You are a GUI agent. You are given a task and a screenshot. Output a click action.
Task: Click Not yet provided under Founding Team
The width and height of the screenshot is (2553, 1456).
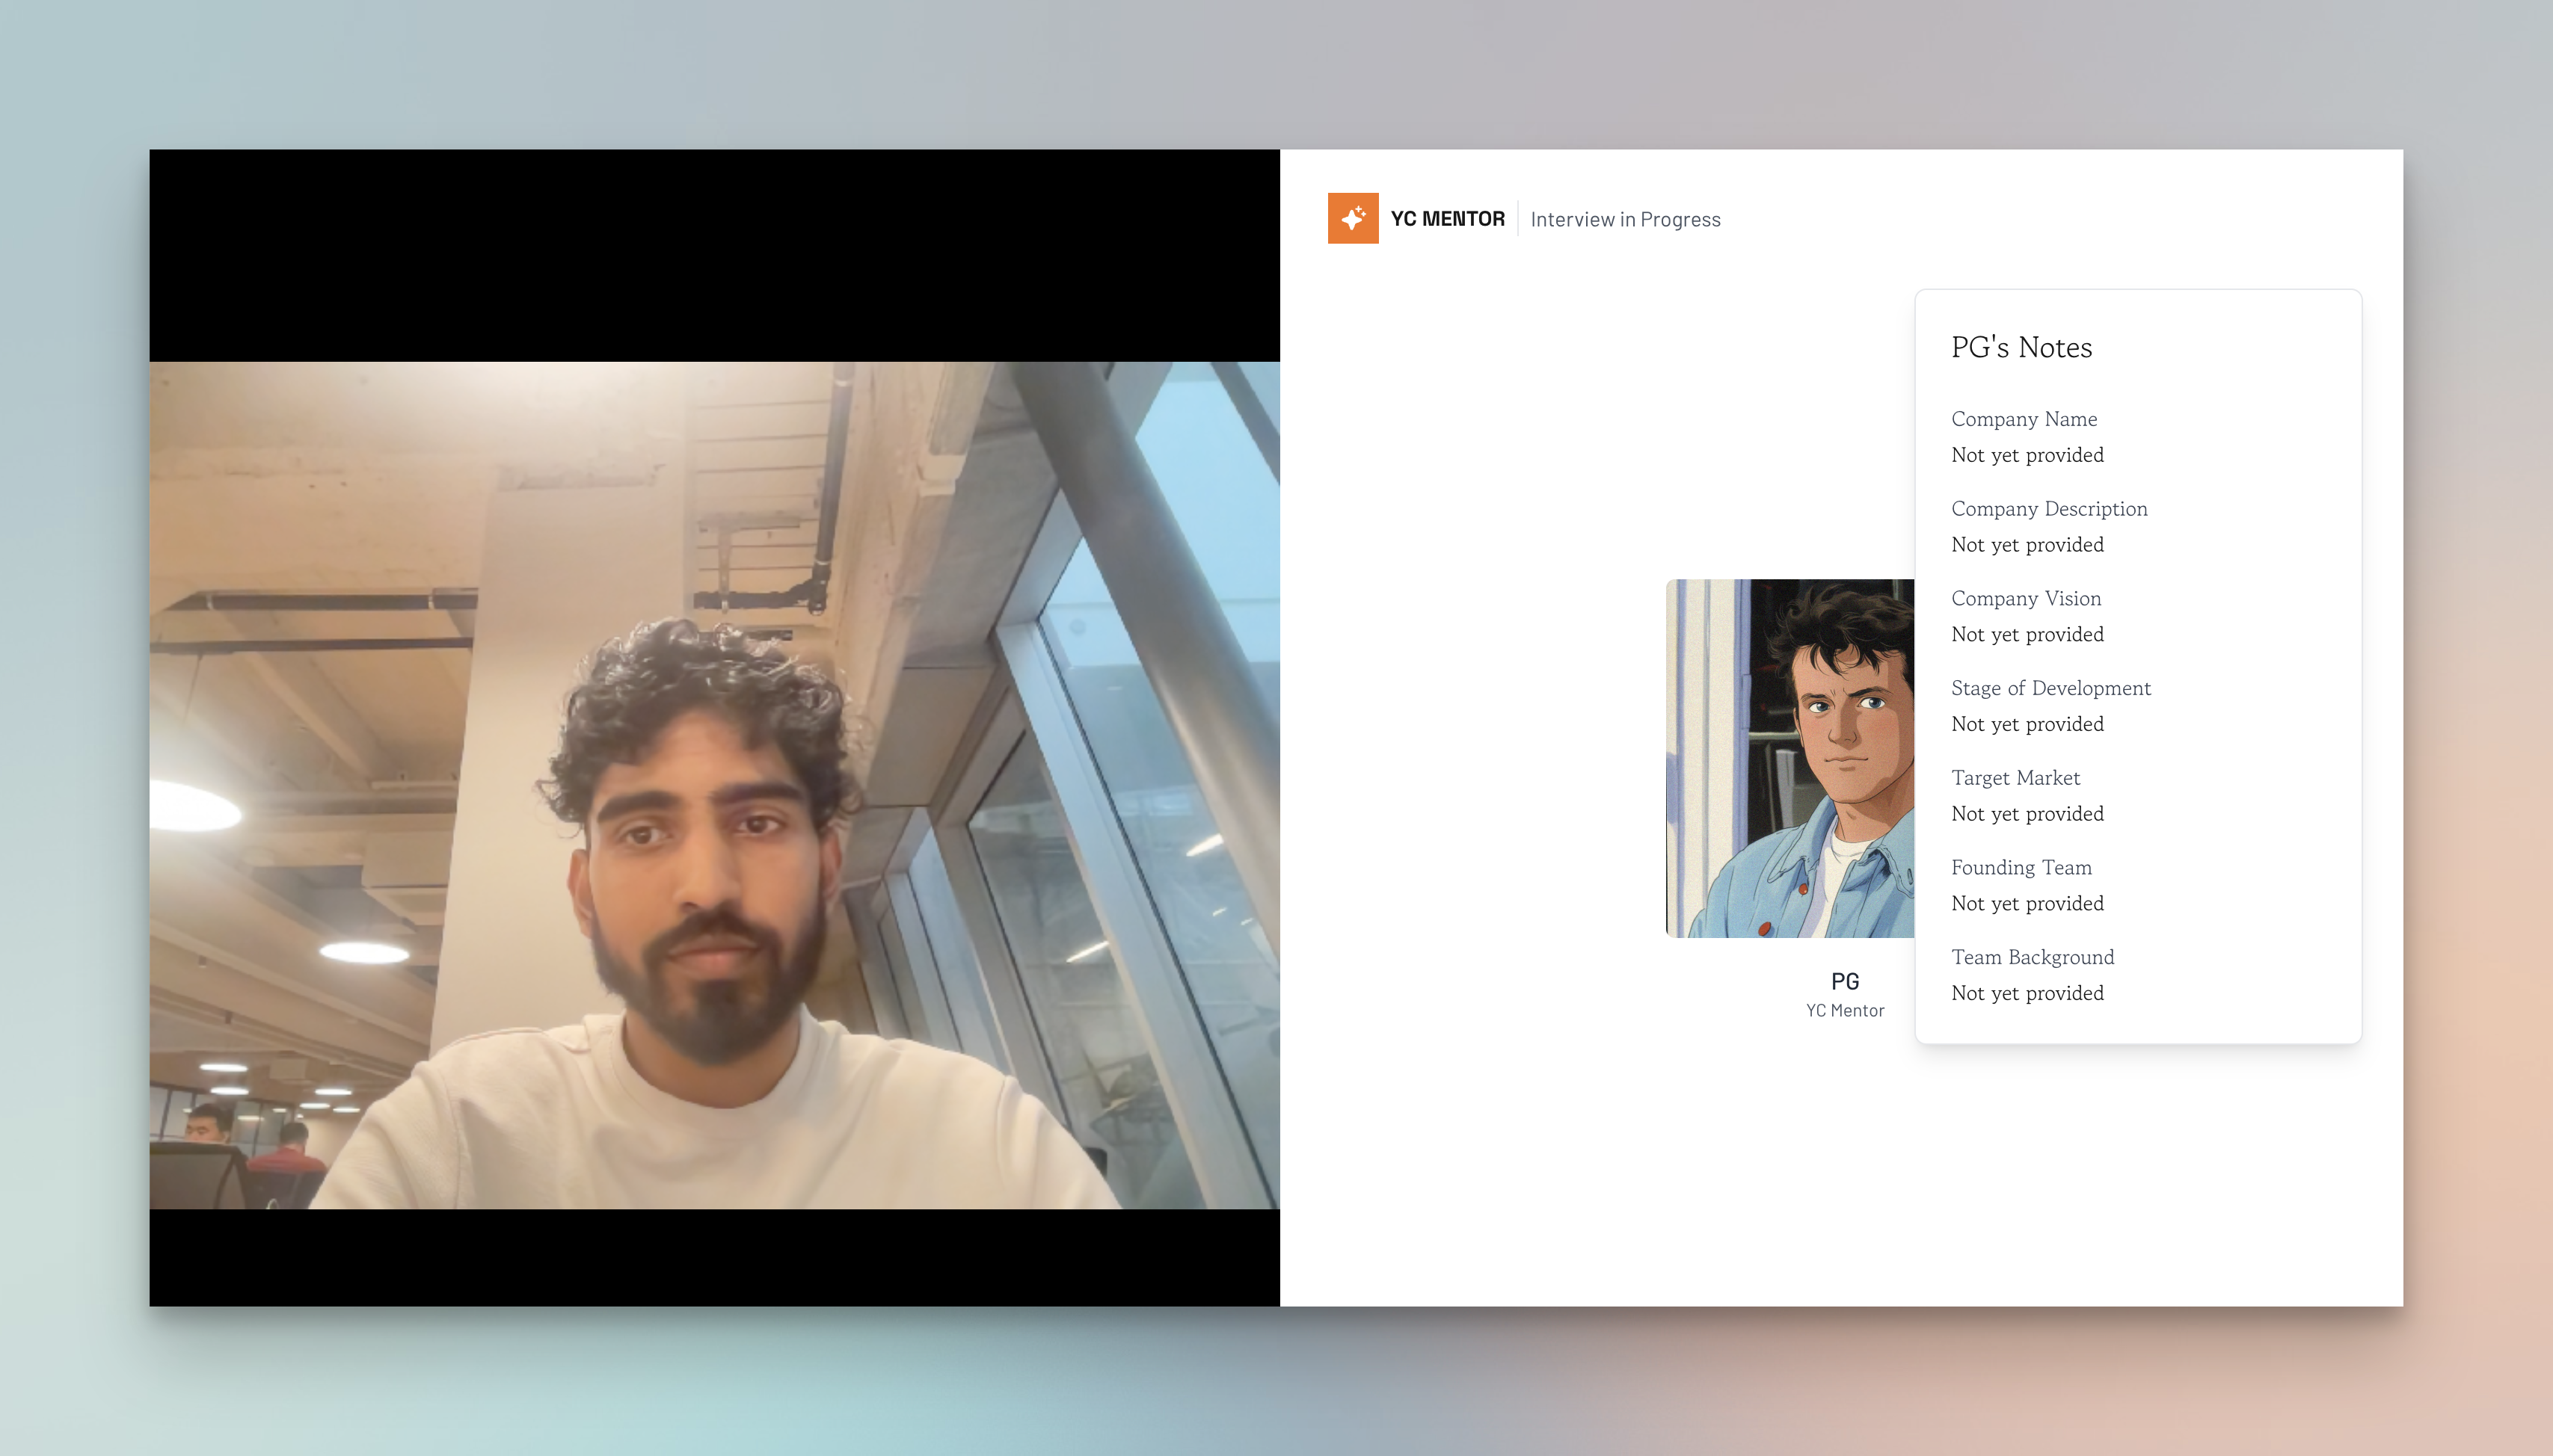pyautogui.click(x=2027, y=903)
